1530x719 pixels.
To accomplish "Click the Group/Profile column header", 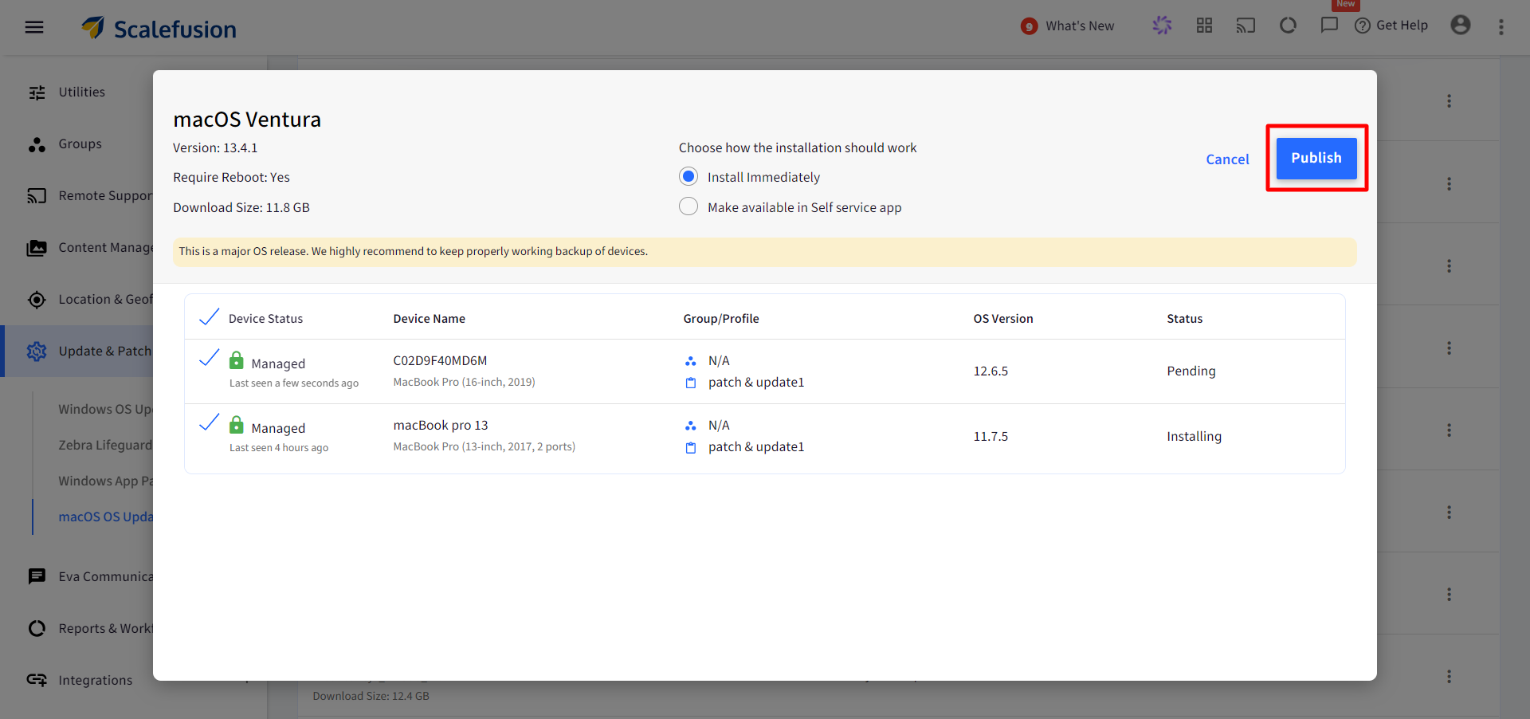I will point(721,318).
